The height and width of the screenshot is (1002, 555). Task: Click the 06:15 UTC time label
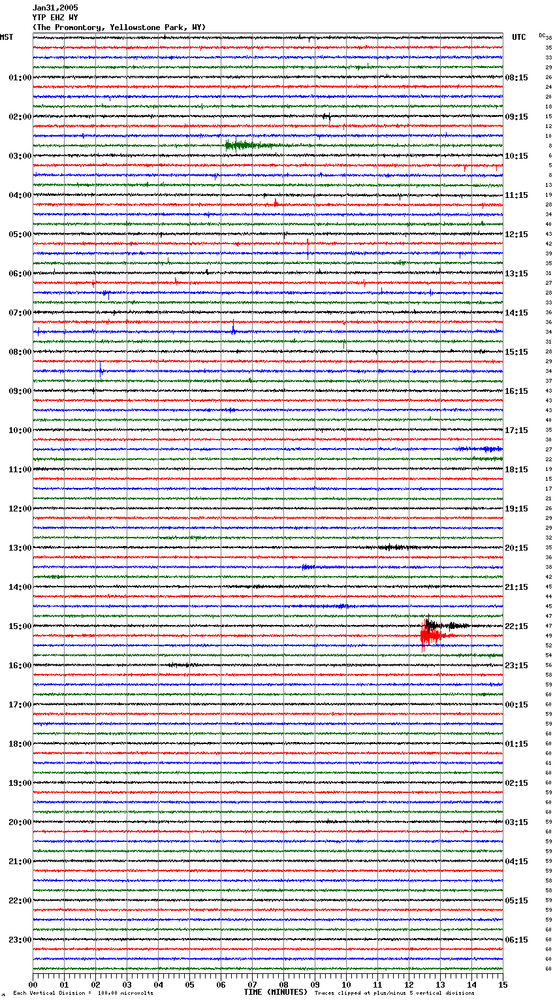pos(516,940)
